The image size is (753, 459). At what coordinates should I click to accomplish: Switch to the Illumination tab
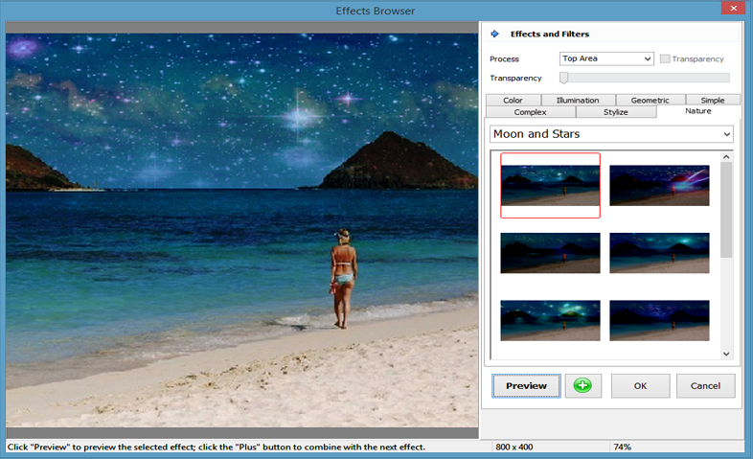pyautogui.click(x=578, y=100)
